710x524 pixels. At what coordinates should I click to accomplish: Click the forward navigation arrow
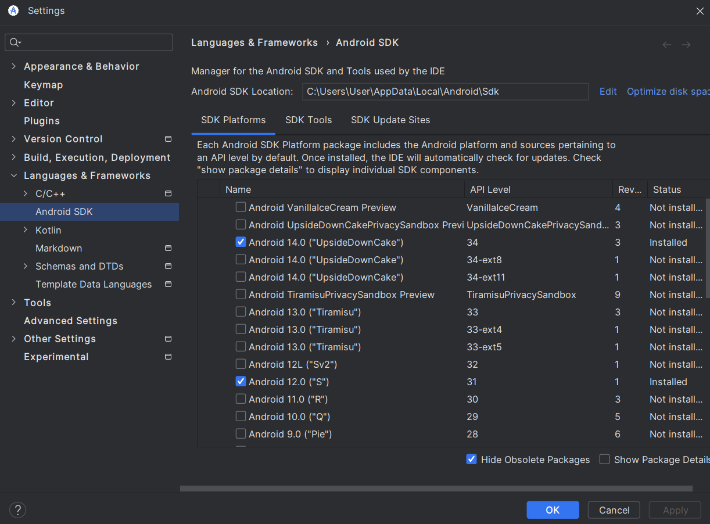click(x=686, y=45)
